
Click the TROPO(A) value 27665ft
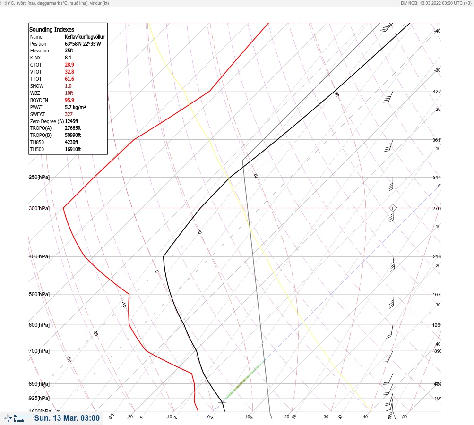point(73,128)
